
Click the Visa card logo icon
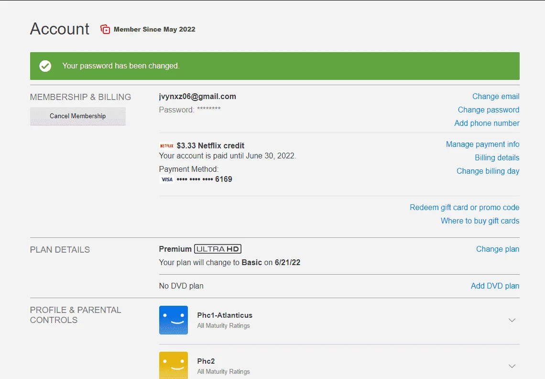pyautogui.click(x=167, y=179)
